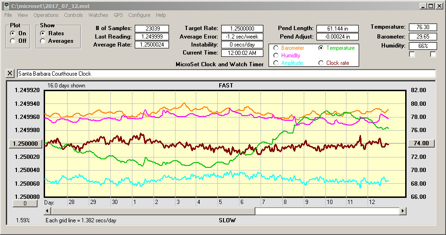Click the Each grid line = 1.382 secs/day text
446x235 pixels.
[x=81, y=220]
